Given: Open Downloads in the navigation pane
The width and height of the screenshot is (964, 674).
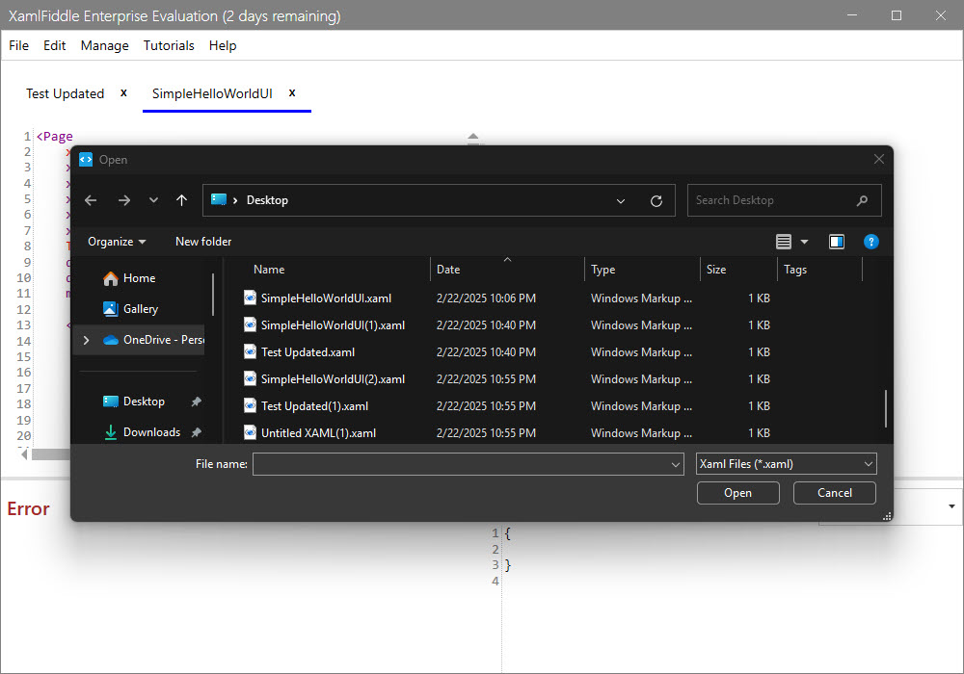Looking at the screenshot, I should pyautogui.click(x=151, y=432).
